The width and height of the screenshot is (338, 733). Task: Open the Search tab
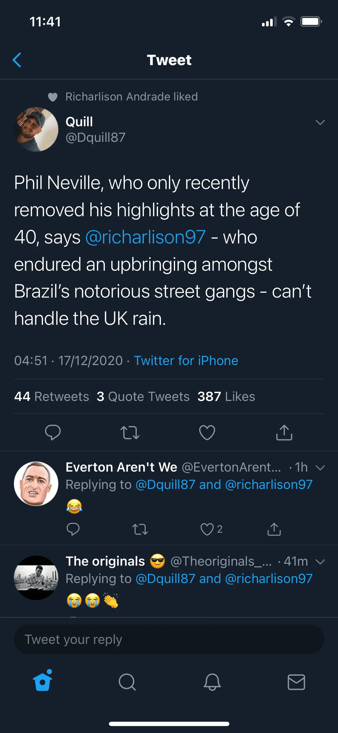pos(127,682)
